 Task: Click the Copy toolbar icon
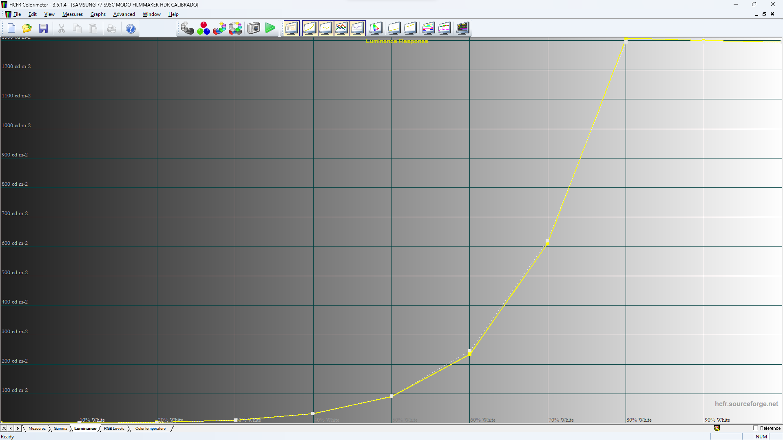coord(77,29)
